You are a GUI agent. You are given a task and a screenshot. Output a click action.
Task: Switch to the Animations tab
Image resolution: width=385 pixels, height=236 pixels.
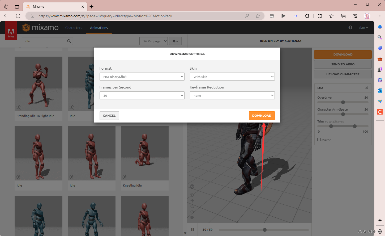click(x=99, y=28)
